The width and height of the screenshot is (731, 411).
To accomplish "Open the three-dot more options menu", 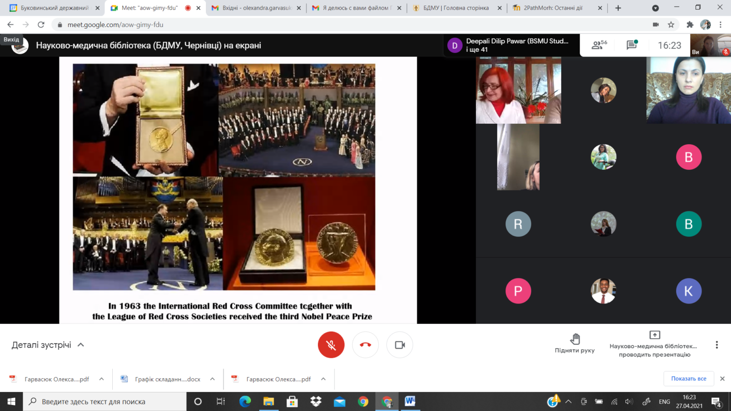I will (717, 345).
